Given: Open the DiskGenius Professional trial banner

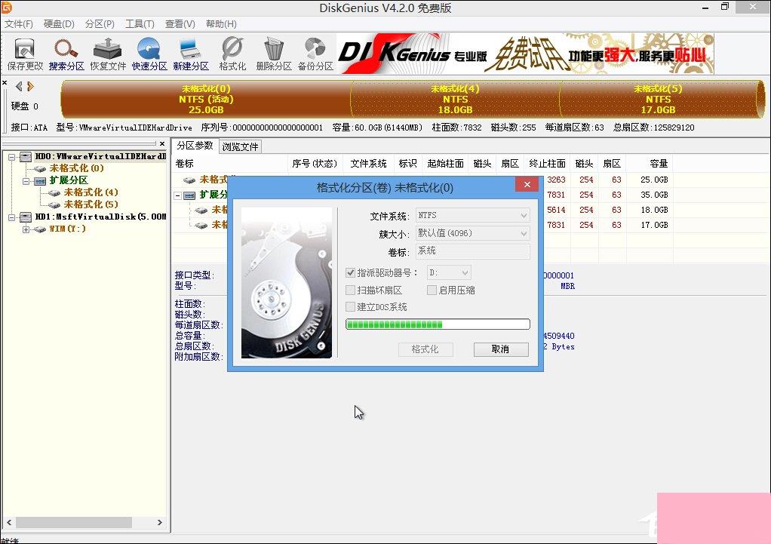Looking at the screenshot, I should point(525,54).
